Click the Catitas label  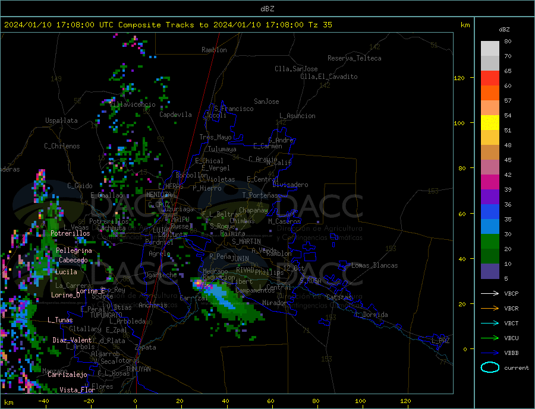[339, 297]
